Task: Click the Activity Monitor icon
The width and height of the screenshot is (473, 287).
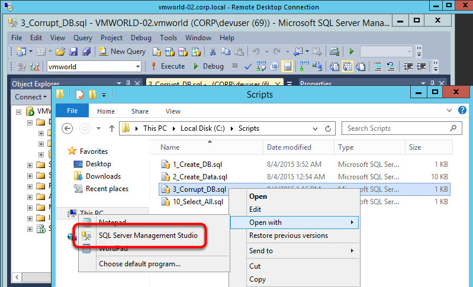Action: pos(334,51)
